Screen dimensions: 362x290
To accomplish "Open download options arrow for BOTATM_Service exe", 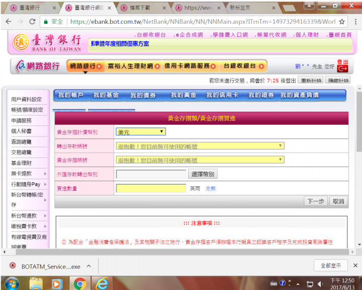I will coord(89,266).
